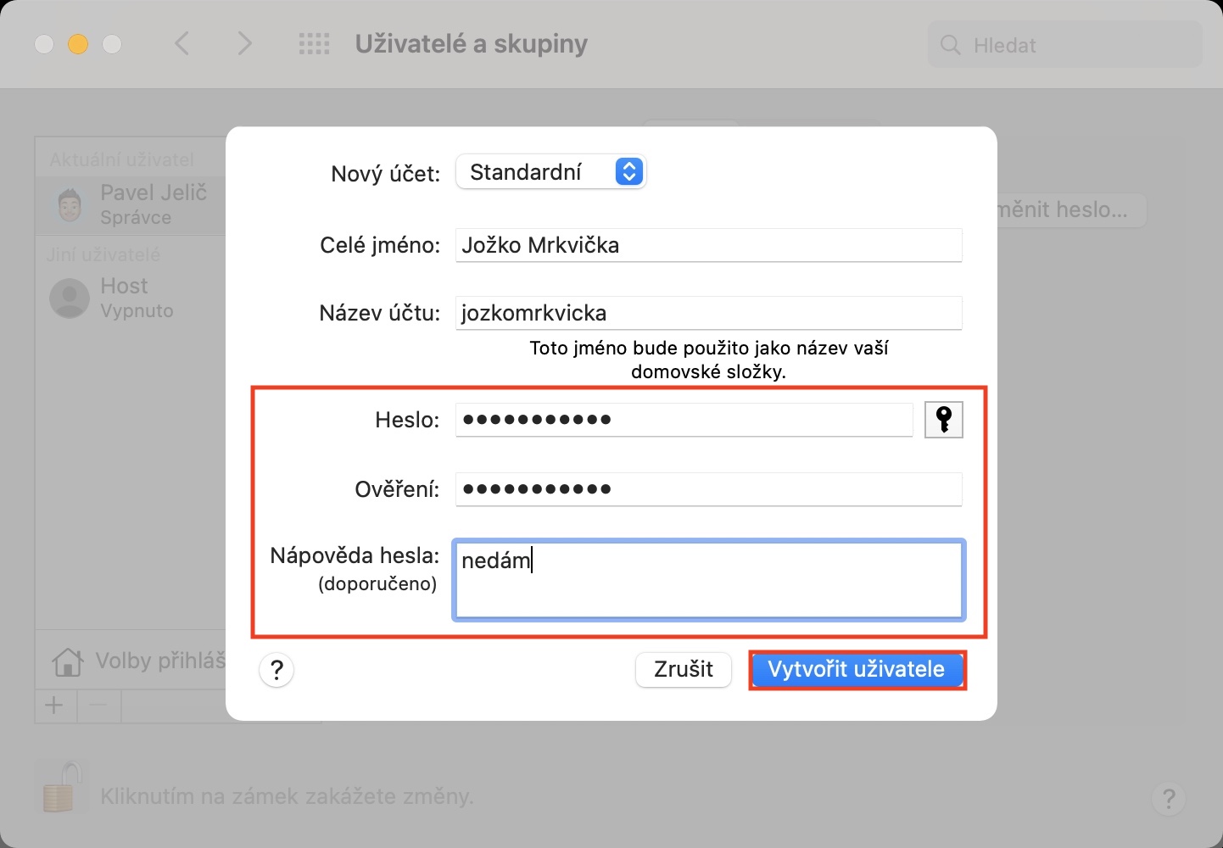Click the padlock icon to prevent changes
Image resolution: width=1223 pixels, height=848 pixels.
pos(60,787)
